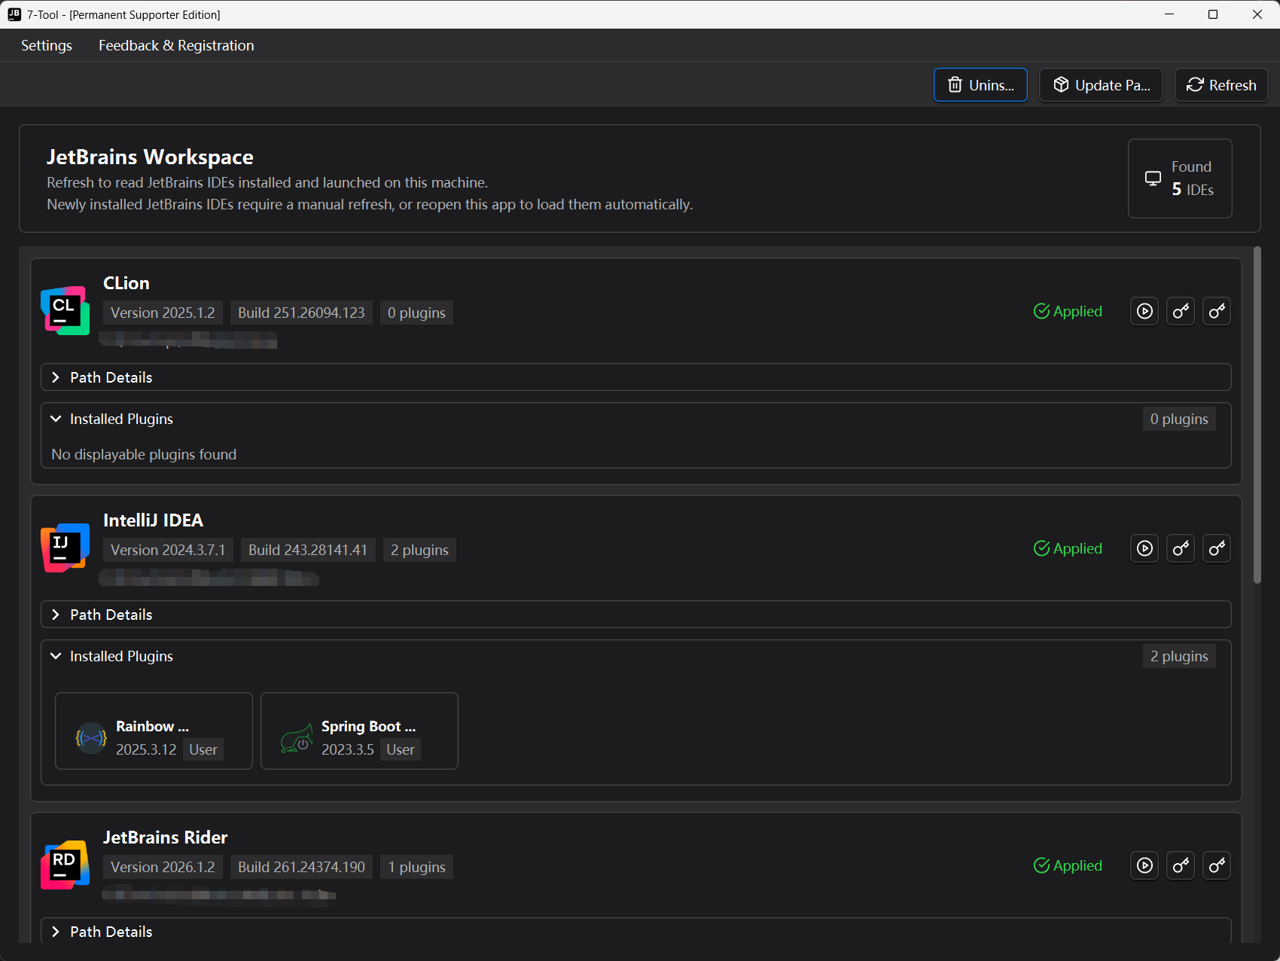Click the Update Pa... package button
Screen dimensions: 1280x961
click(x=1101, y=85)
